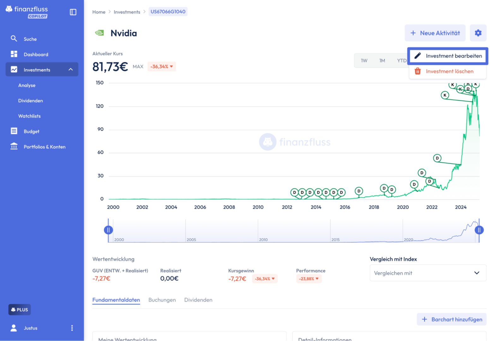The height and width of the screenshot is (341, 495).
Task: Click the Neue Aktivität button
Action: [x=435, y=33]
